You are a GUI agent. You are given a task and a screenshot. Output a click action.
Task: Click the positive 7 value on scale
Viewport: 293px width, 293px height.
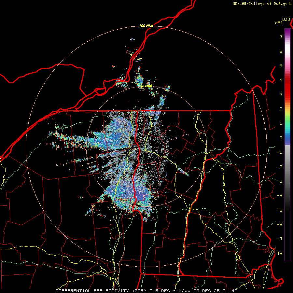(x=281, y=36)
